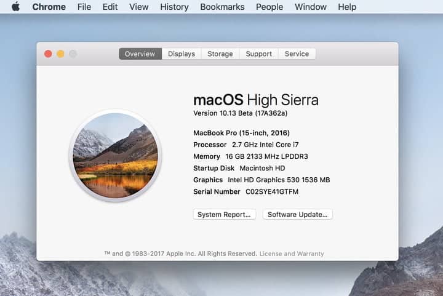Open the Help menu
The image size is (443, 296).
coord(347,7)
